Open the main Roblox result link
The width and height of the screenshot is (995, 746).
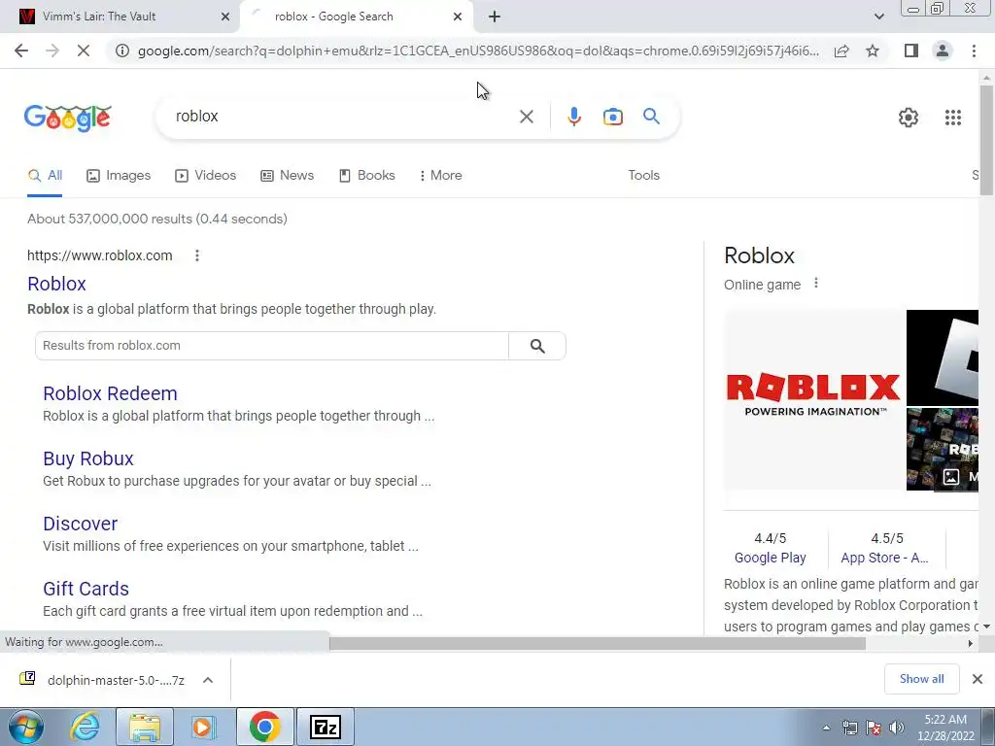point(56,284)
